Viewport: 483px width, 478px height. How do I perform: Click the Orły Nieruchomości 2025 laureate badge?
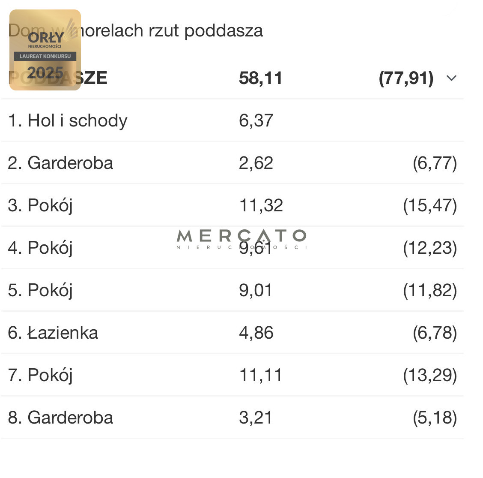coord(45,50)
